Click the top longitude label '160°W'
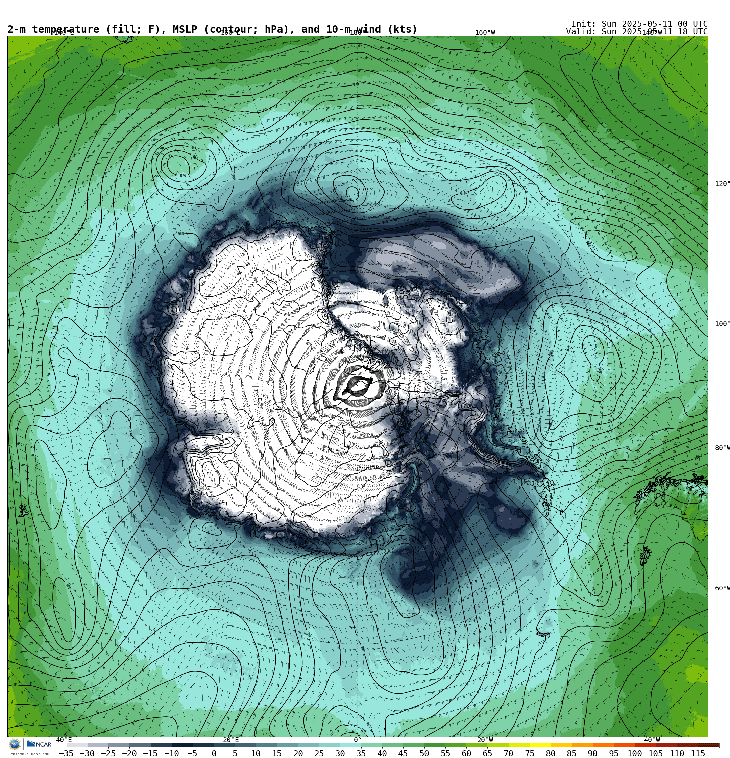 tap(485, 33)
